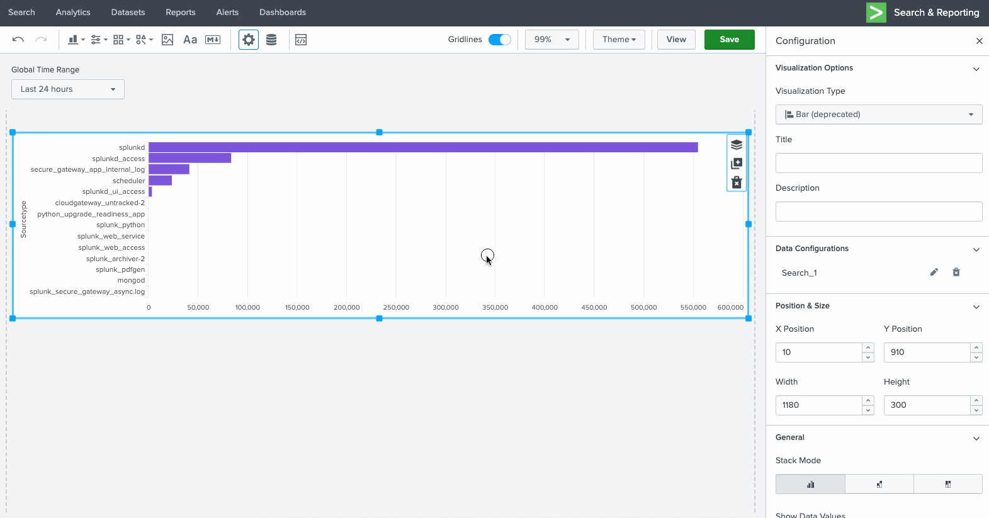
Task: Click the layers icon on the chart panel
Action: point(737,145)
